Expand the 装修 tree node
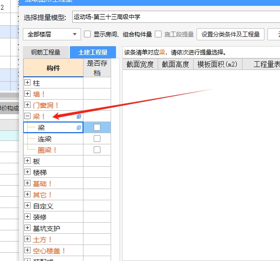The height and width of the screenshot is (261, 280). [x=27, y=217]
